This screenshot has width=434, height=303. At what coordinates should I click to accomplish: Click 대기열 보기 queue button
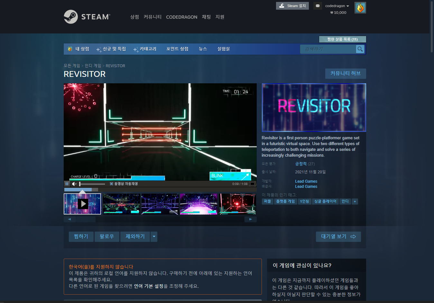[x=338, y=236]
